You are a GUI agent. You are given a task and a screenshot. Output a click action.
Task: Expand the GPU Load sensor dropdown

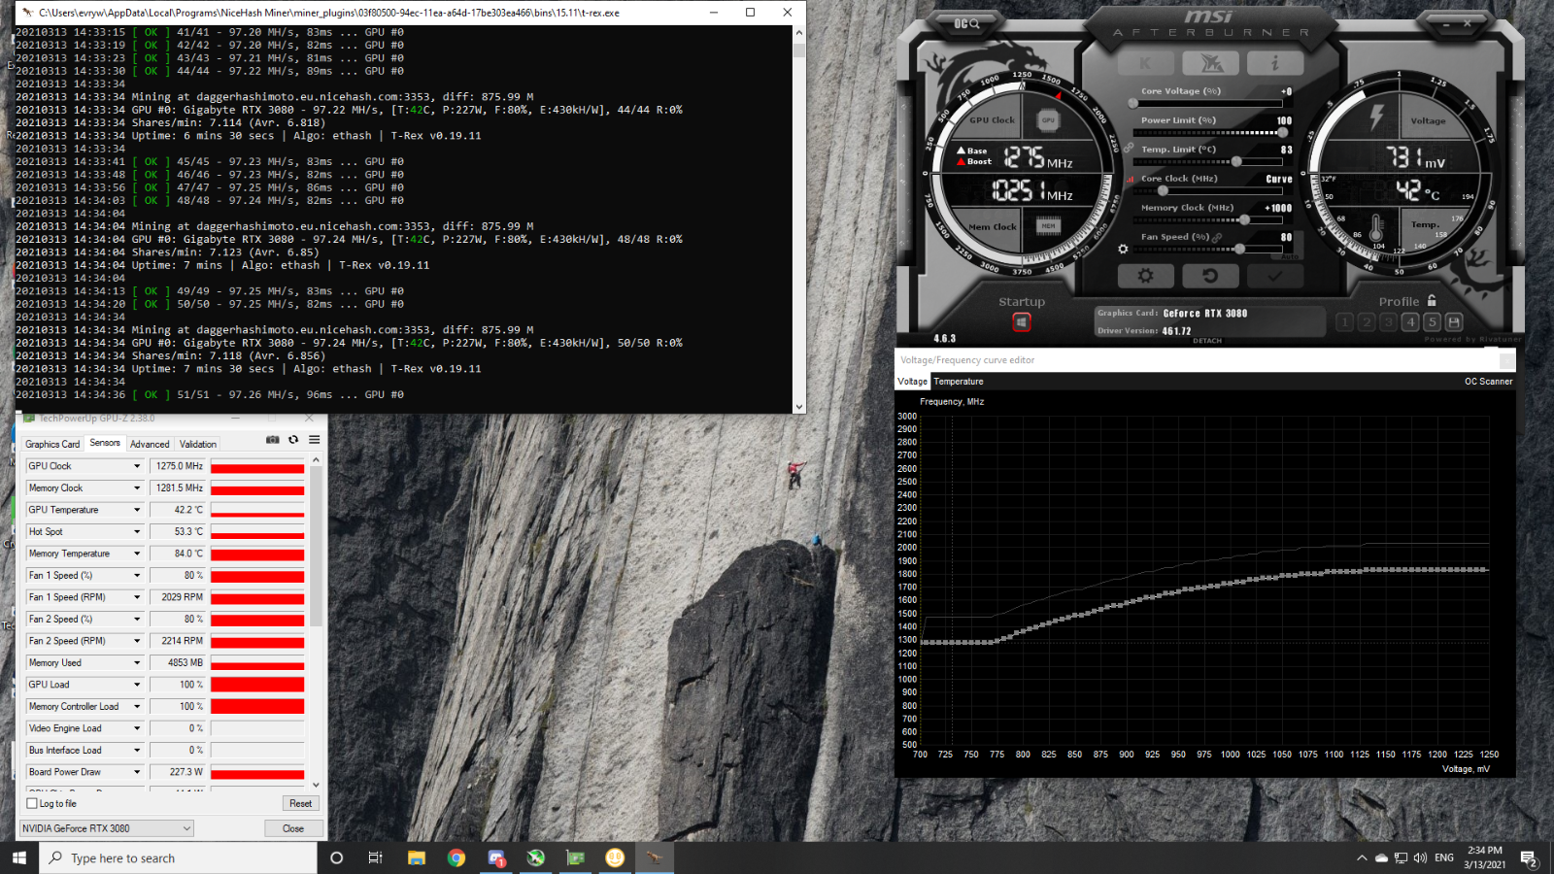click(137, 685)
